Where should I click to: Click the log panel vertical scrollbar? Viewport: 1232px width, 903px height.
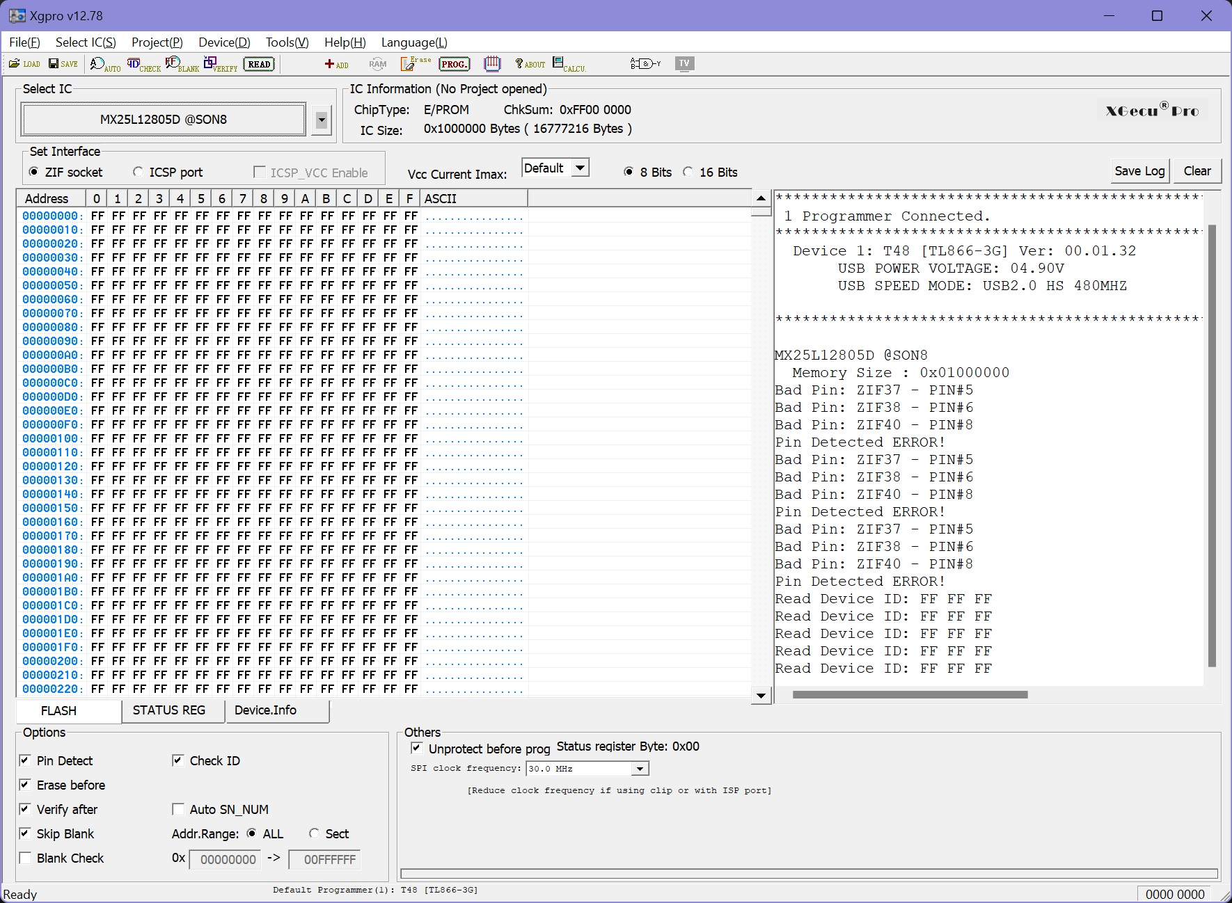(x=1212, y=446)
